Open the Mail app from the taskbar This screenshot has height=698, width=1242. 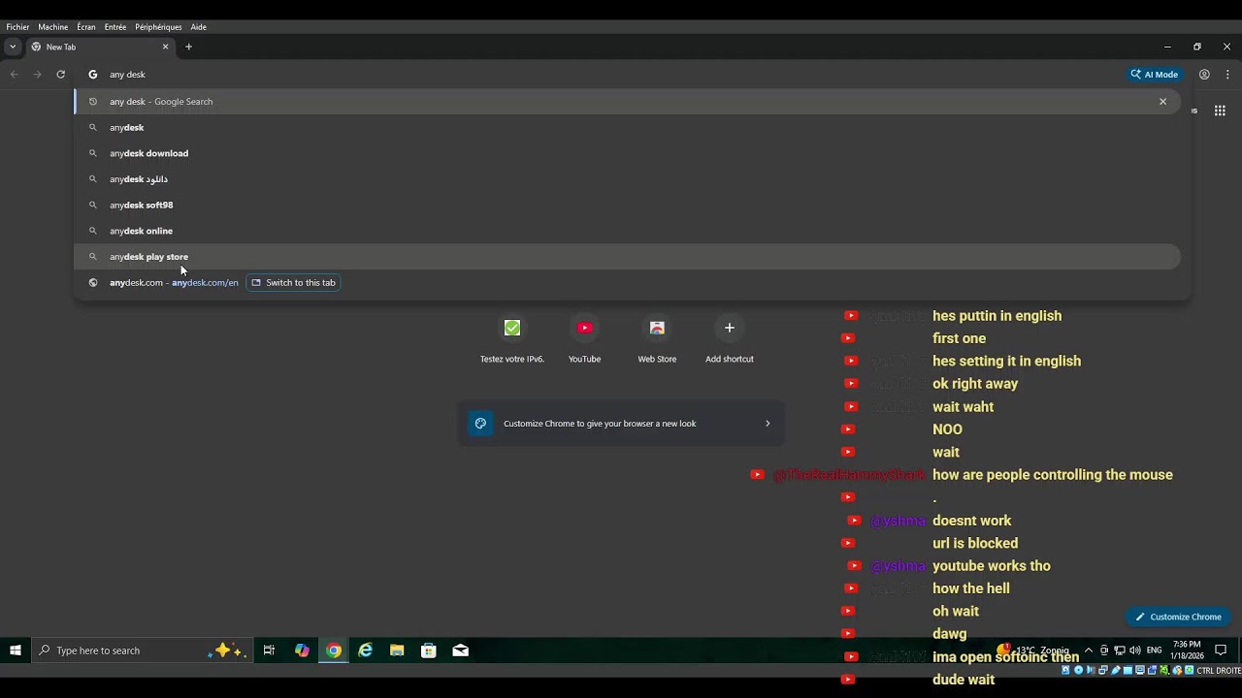[461, 650]
